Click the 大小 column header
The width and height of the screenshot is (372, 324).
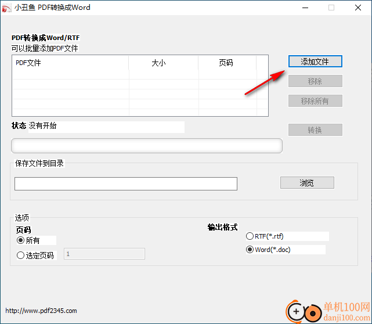164,63
